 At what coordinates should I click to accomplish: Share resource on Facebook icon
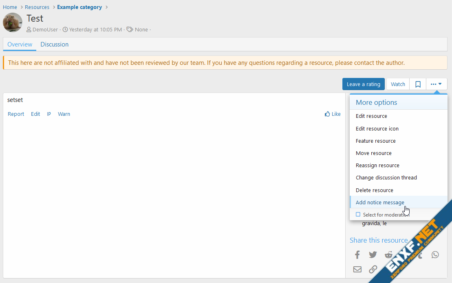pos(357,255)
